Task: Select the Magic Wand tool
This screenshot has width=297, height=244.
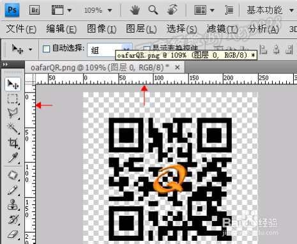Action: coord(13,128)
